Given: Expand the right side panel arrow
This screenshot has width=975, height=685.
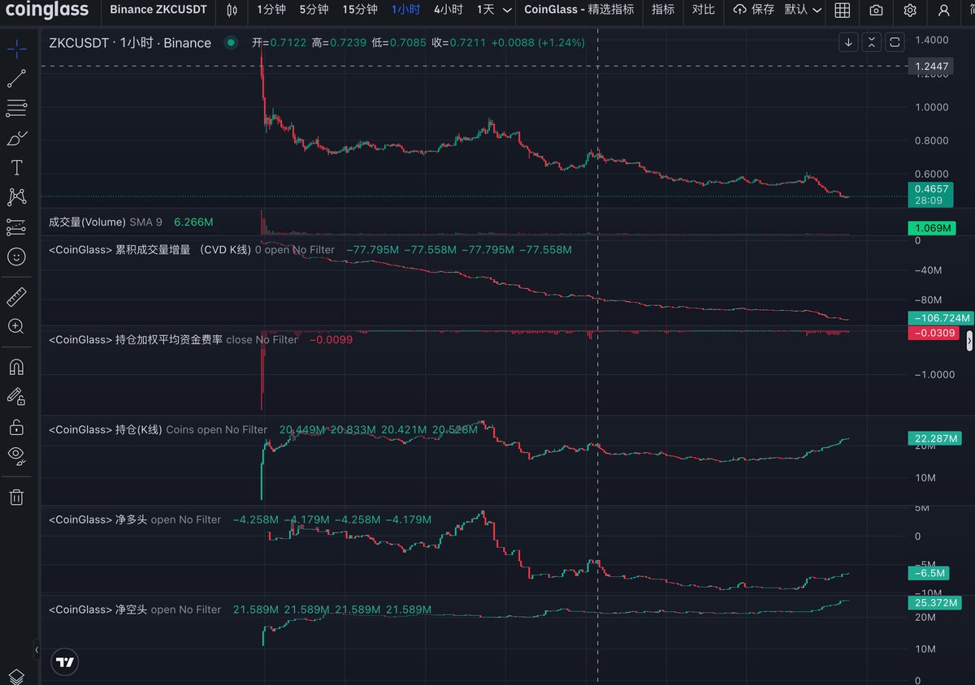Looking at the screenshot, I should 968,342.
